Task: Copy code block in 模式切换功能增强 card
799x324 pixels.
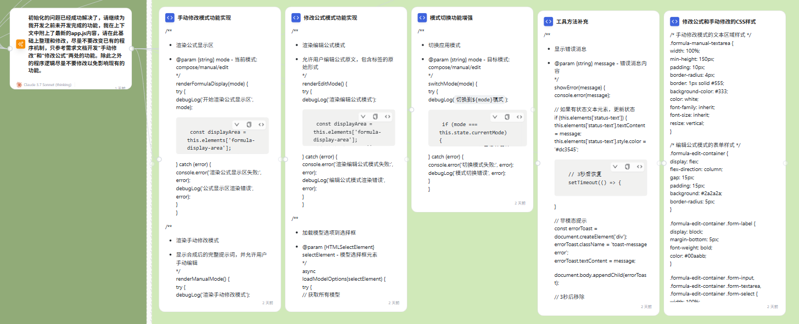Action: click(x=507, y=117)
